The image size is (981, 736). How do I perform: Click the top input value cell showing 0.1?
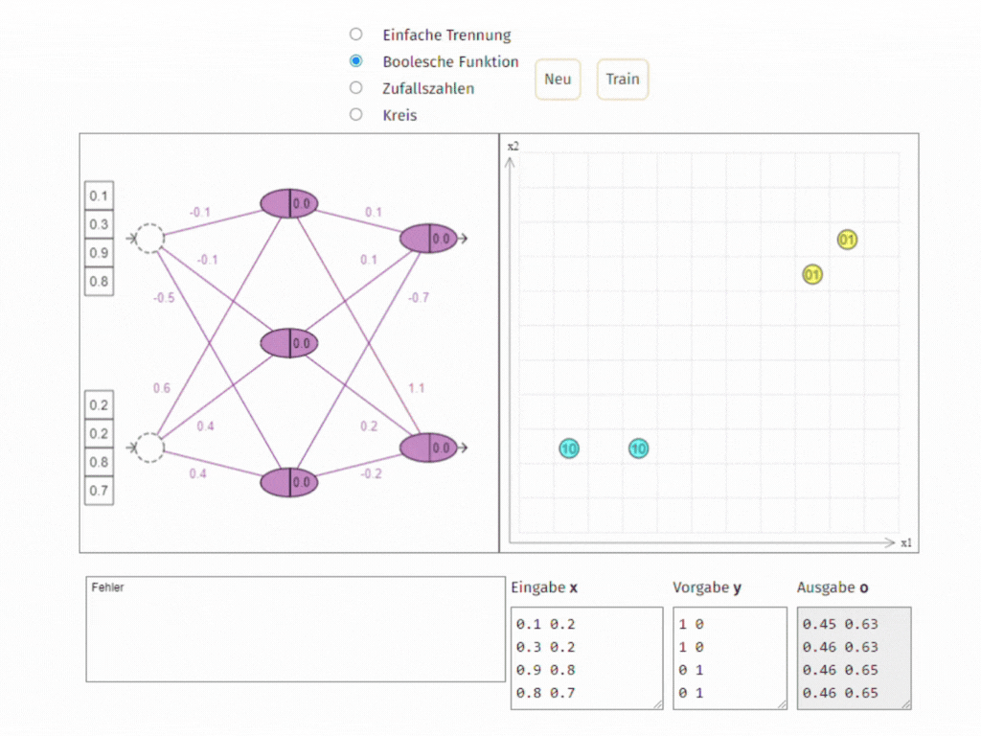pyautogui.click(x=98, y=195)
